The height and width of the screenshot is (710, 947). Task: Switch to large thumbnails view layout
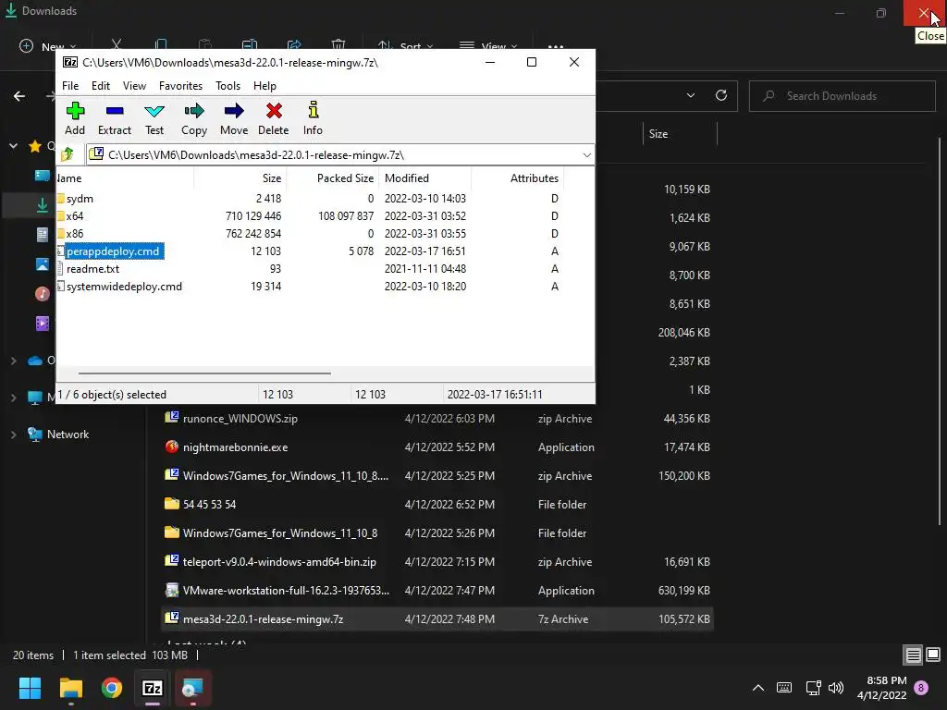click(x=933, y=655)
